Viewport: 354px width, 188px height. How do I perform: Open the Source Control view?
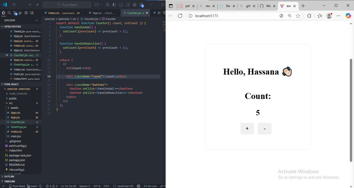(x=15, y=13)
